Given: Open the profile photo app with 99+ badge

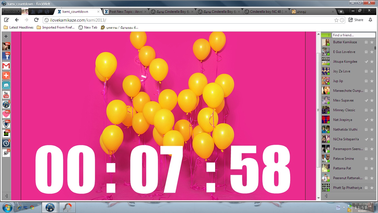Looking at the screenshot, I should pos(6,46).
